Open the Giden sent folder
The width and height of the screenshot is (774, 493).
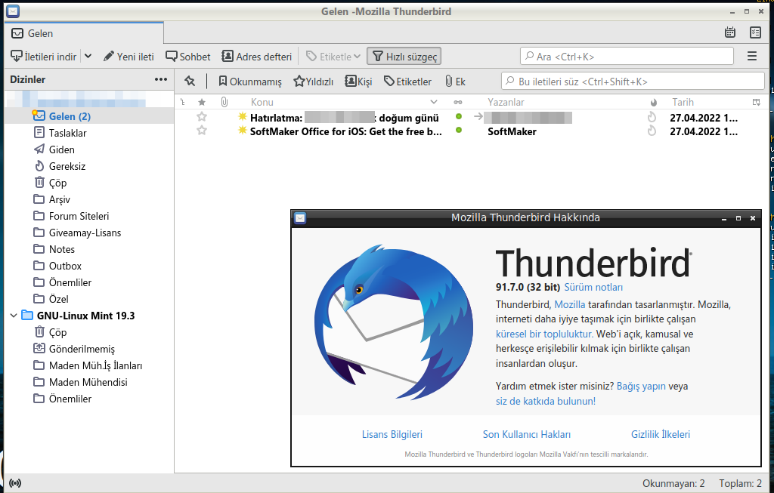point(62,149)
